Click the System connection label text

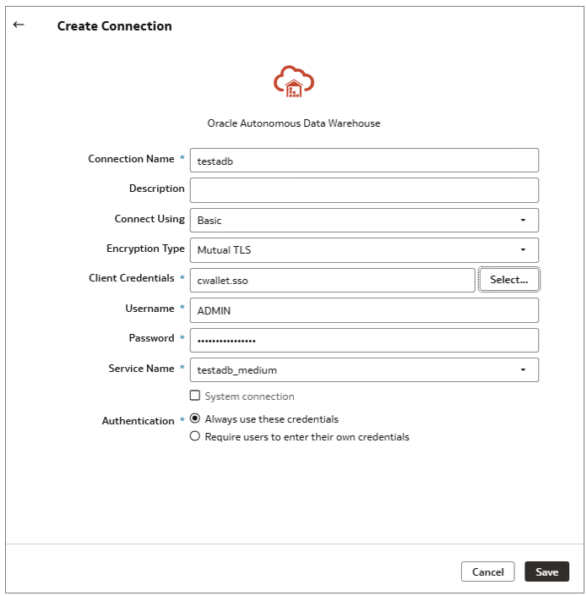tap(249, 396)
